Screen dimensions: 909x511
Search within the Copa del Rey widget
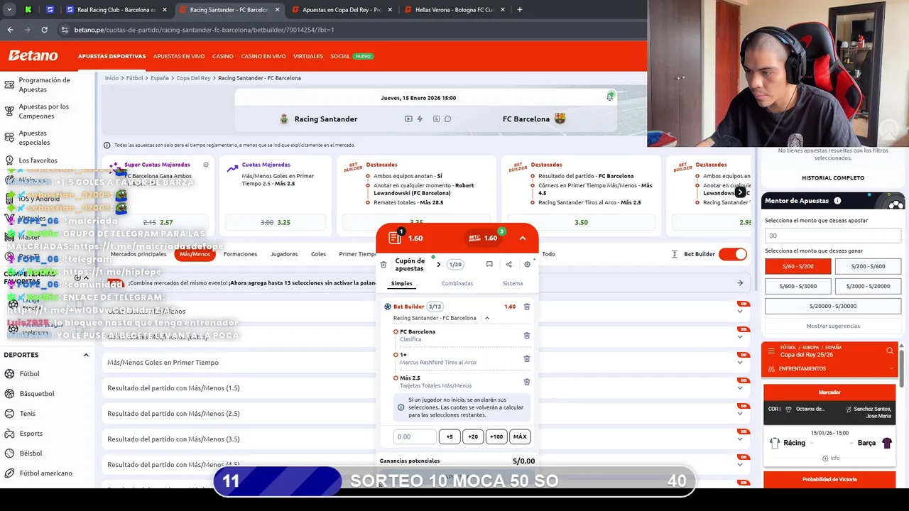tap(890, 351)
